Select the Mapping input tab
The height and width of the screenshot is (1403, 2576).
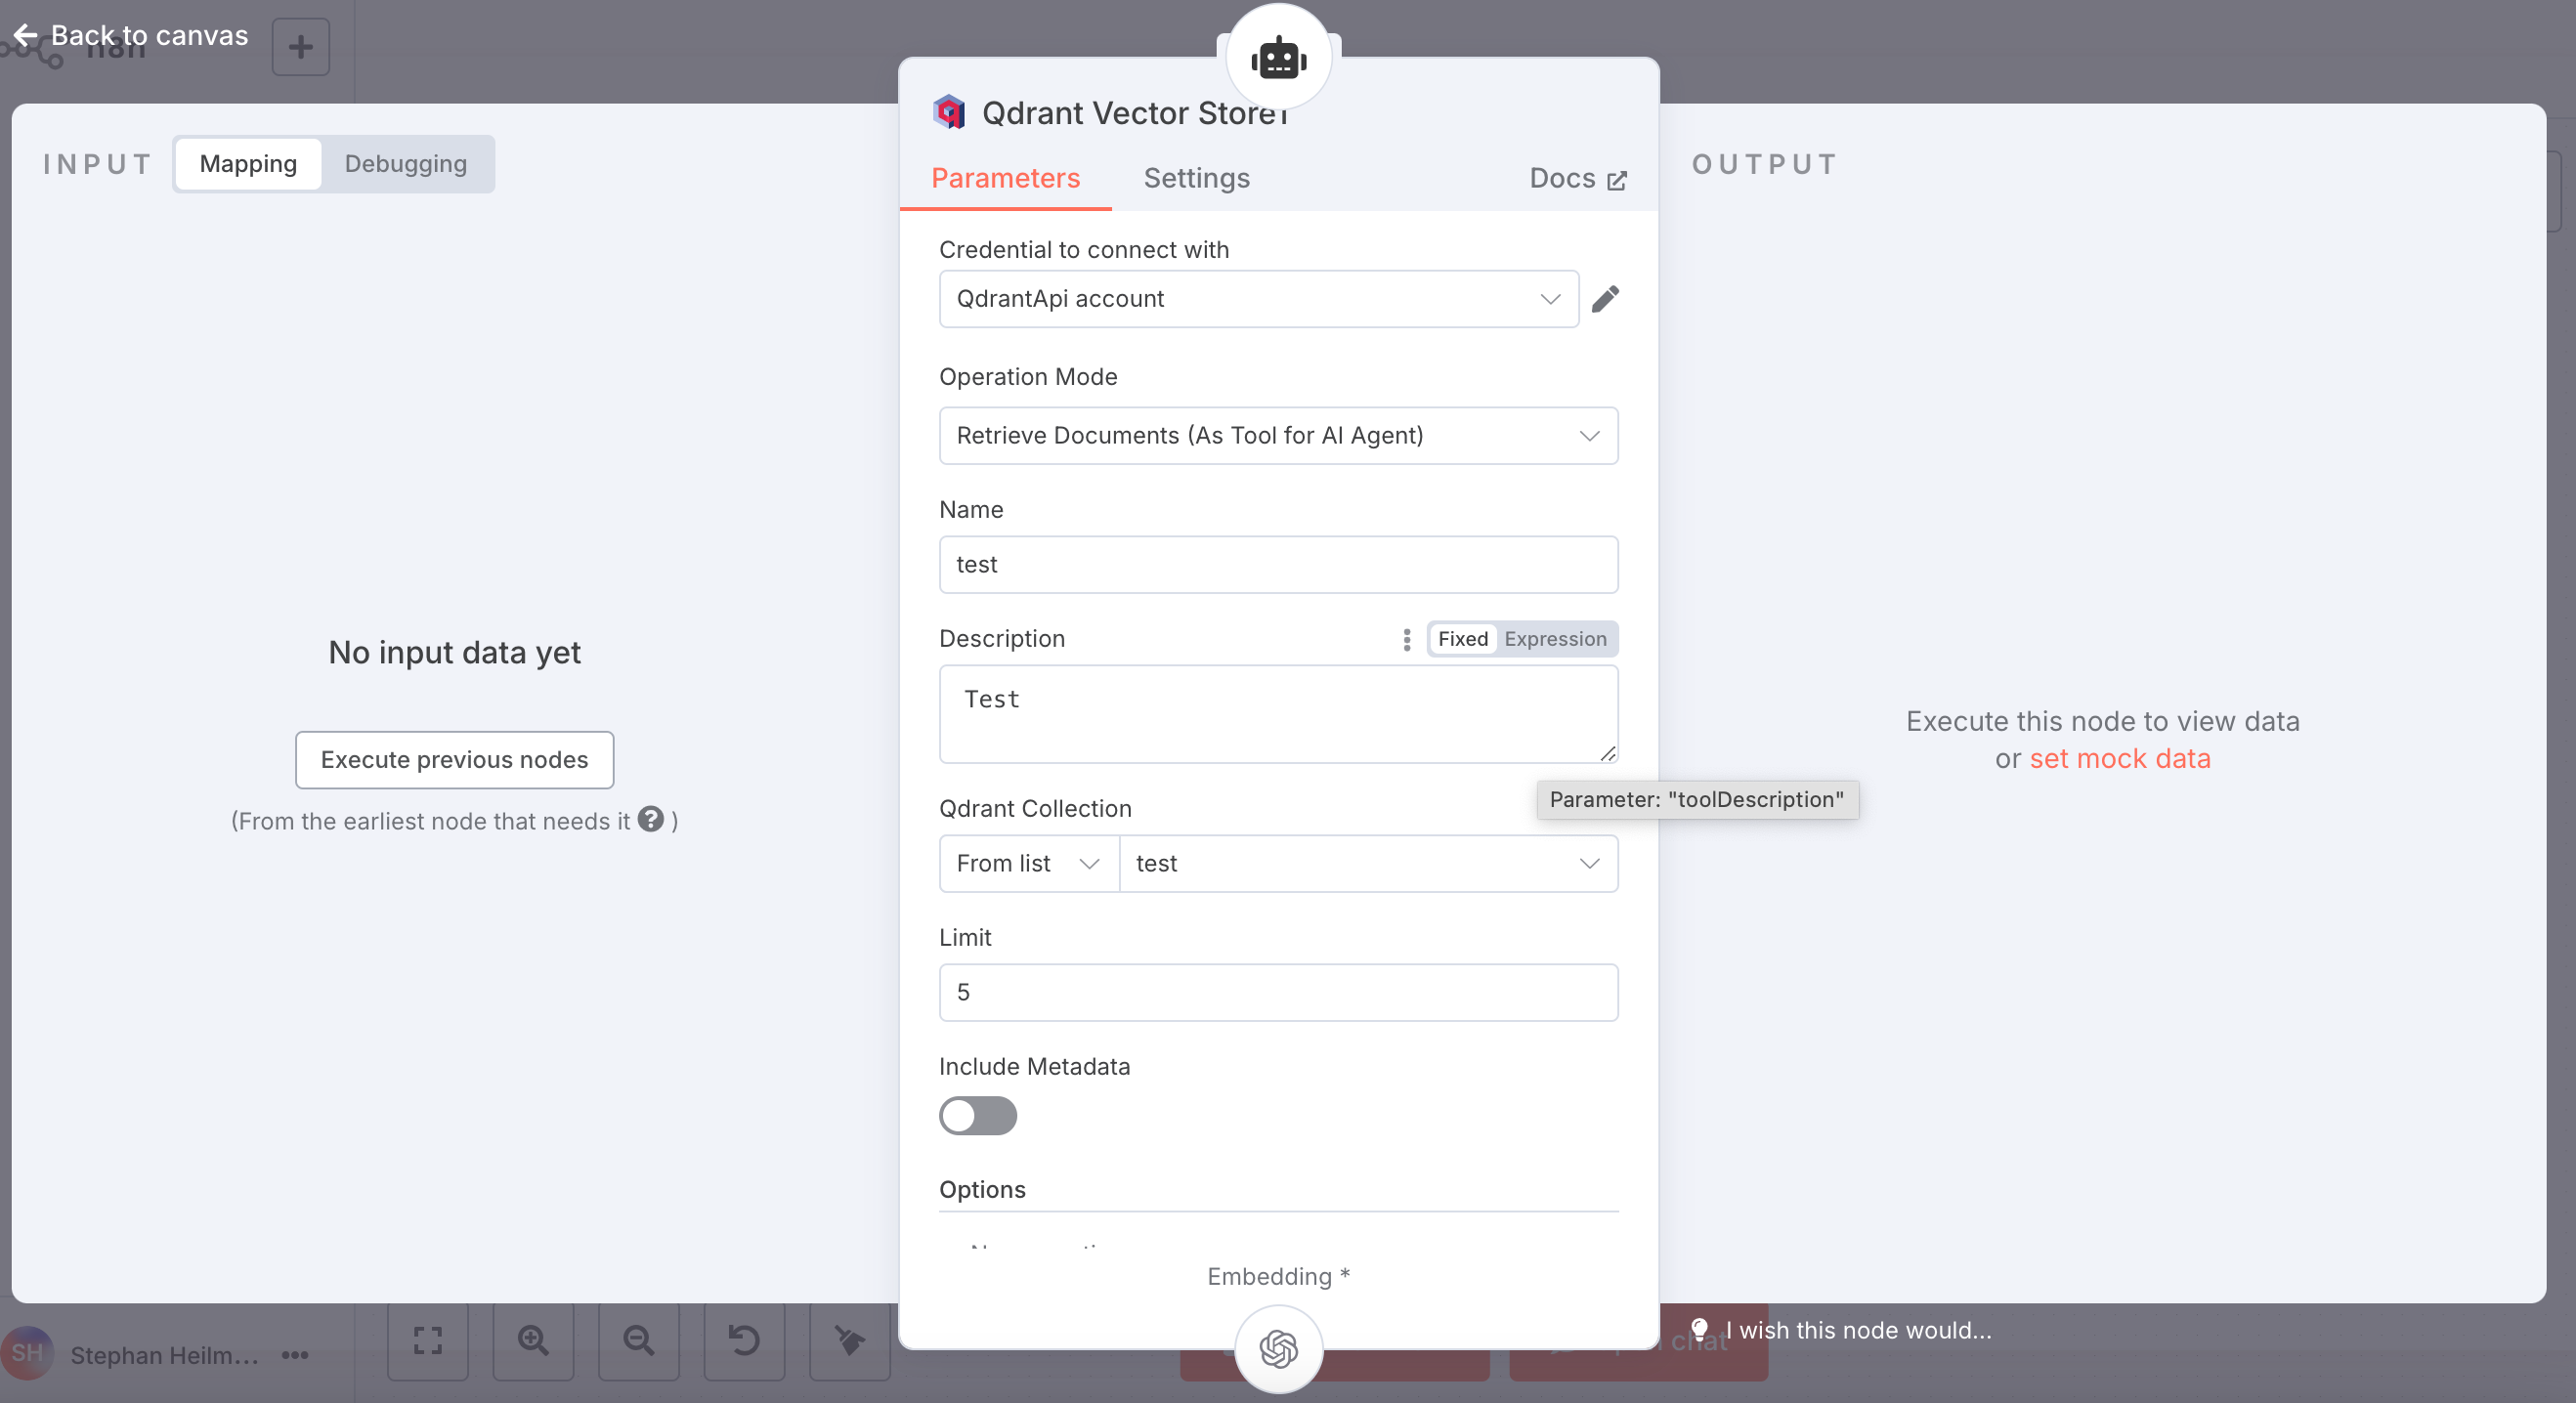coord(248,164)
